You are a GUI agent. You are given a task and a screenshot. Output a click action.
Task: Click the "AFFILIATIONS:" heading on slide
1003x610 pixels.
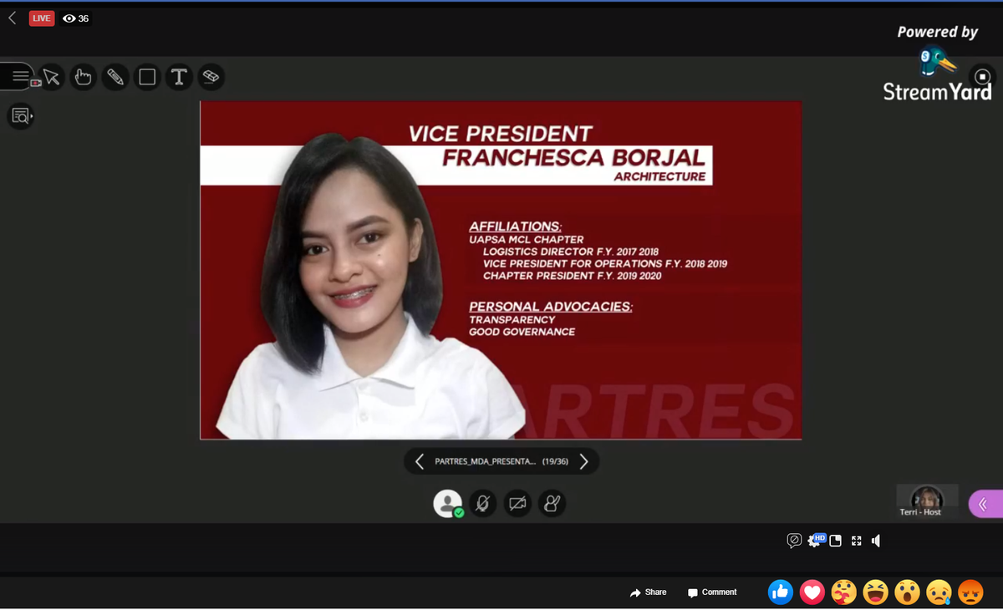tap(515, 226)
